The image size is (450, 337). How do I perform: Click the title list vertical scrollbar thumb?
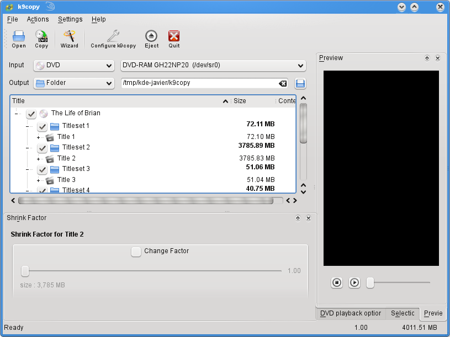[x=303, y=123]
